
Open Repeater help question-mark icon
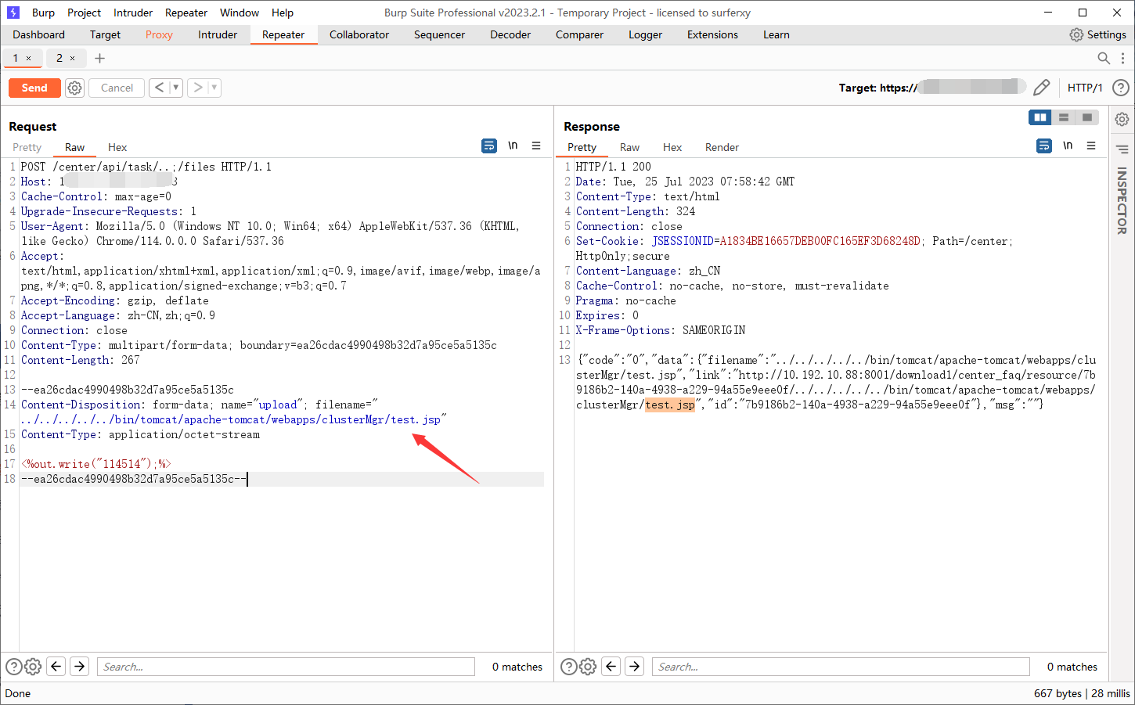click(1120, 88)
